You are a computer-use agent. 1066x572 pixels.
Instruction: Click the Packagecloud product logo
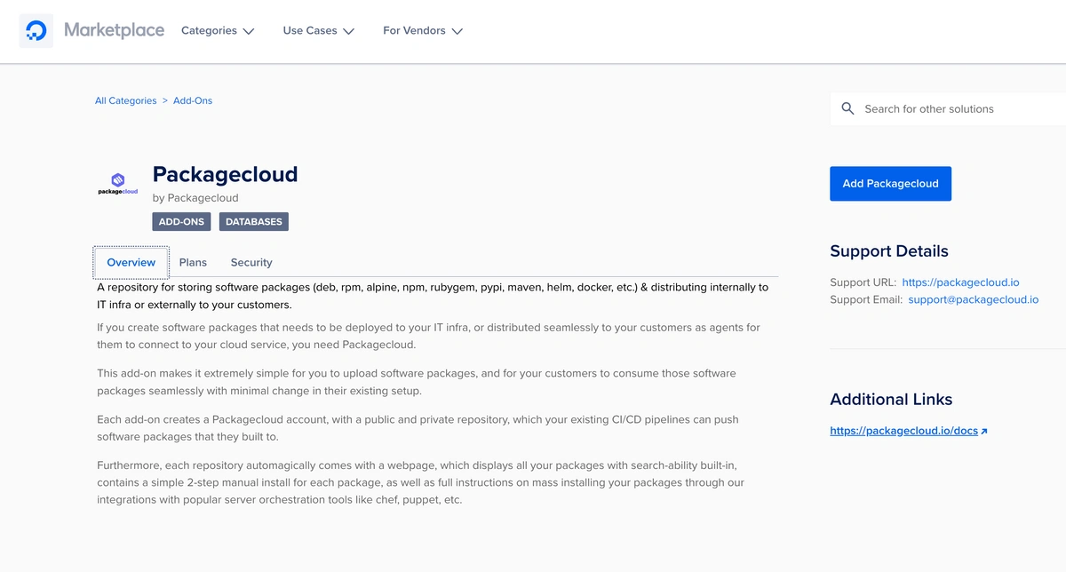(x=118, y=184)
